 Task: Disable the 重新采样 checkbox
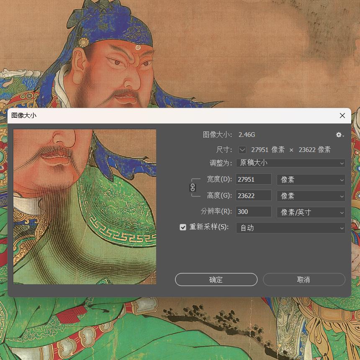[183, 227]
